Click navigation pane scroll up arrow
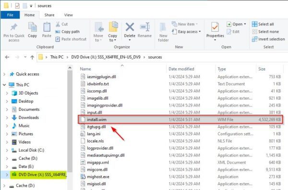Screen dimensions: 288x190 [x=70, y=68]
